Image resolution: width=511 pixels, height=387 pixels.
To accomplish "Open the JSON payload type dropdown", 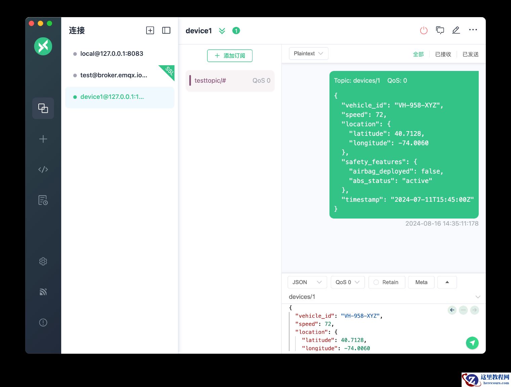I will (x=307, y=282).
